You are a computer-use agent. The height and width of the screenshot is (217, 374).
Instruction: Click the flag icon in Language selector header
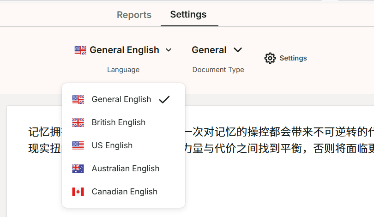pos(80,50)
